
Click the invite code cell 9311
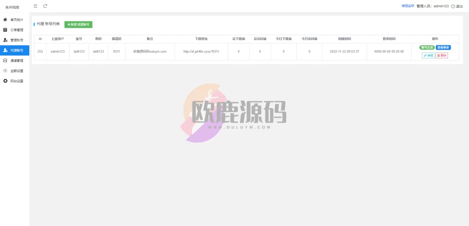click(117, 52)
